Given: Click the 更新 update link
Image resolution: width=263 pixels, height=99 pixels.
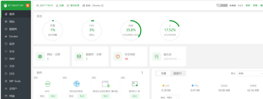Looking at the screenshot, I should (x=248, y=6).
